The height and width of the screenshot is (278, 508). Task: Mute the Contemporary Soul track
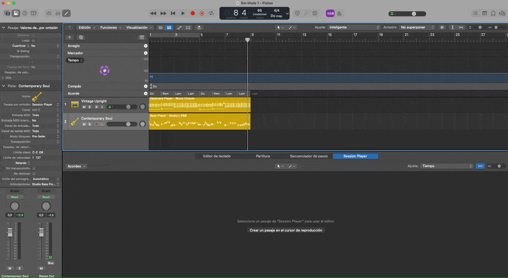[84, 124]
